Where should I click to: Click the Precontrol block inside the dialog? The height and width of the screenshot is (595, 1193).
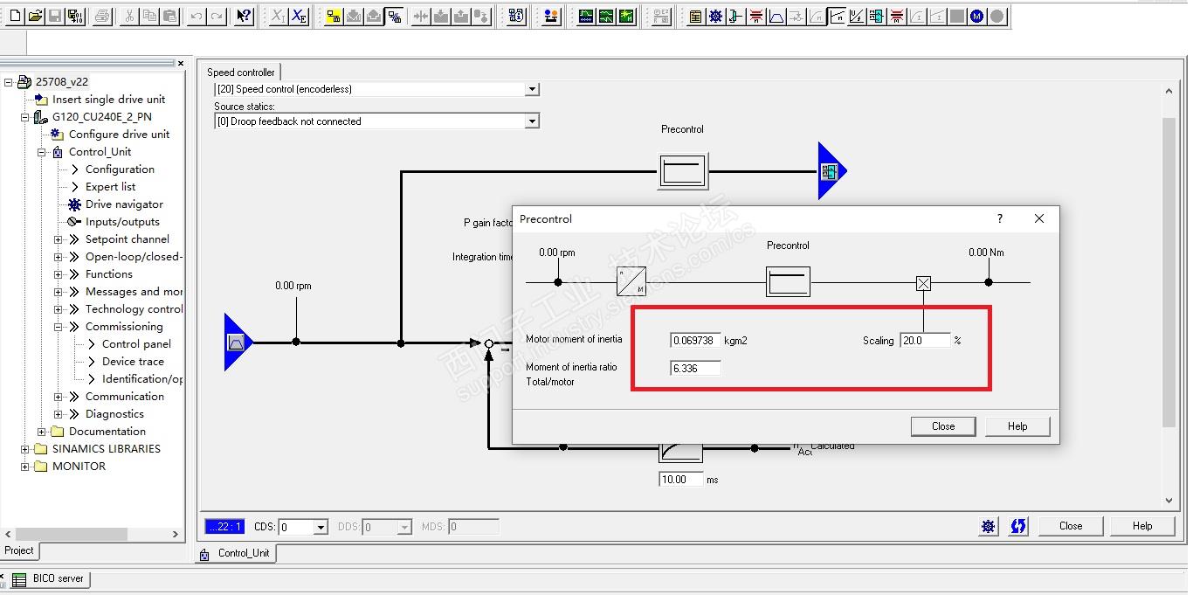tap(788, 282)
